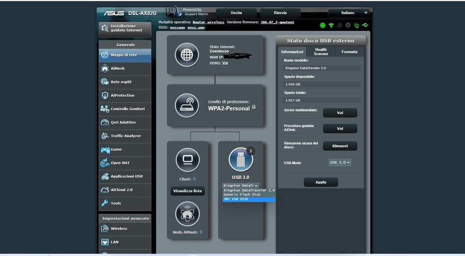Click the Nome modello Kingston DataTraveler 2.0 field
This screenshot has height=256, width=465.
point(322,68)
